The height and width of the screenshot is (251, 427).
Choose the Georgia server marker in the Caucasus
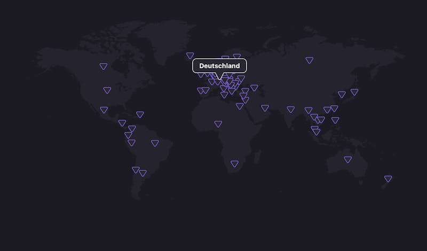point(254,88)
